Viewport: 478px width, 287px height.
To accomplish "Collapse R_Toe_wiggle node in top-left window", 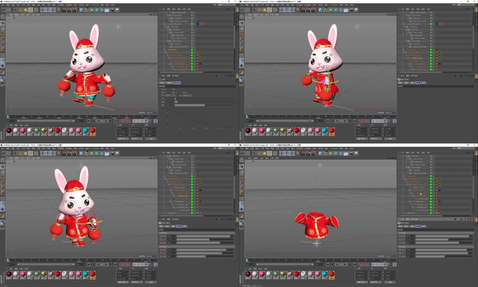I will pos(168,15).
